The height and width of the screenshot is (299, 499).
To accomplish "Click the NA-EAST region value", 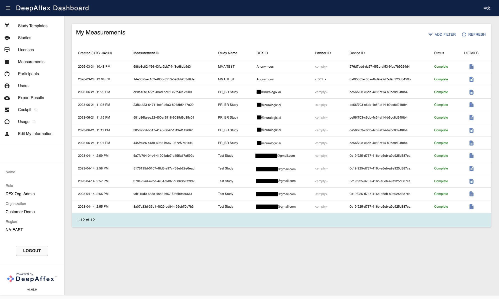I will coord(14,230).
